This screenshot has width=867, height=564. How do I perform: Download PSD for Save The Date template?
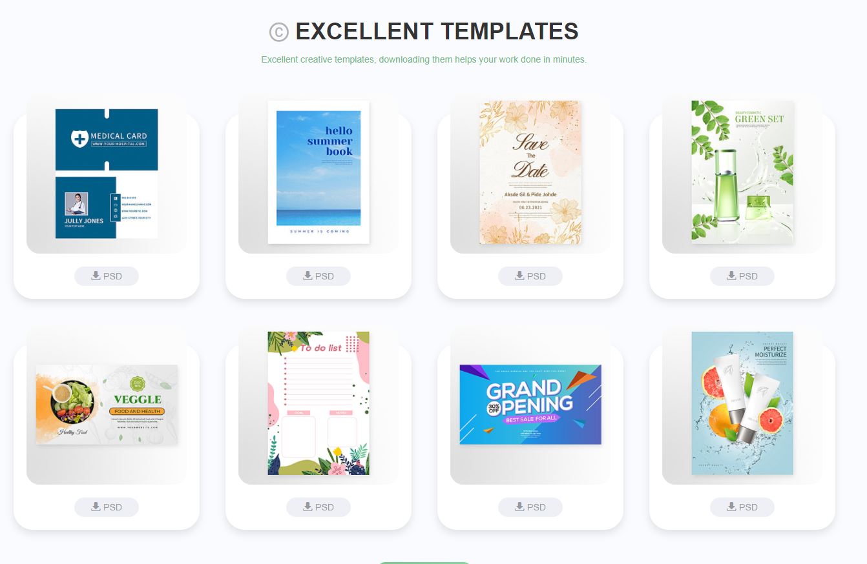tap(530, 276)
